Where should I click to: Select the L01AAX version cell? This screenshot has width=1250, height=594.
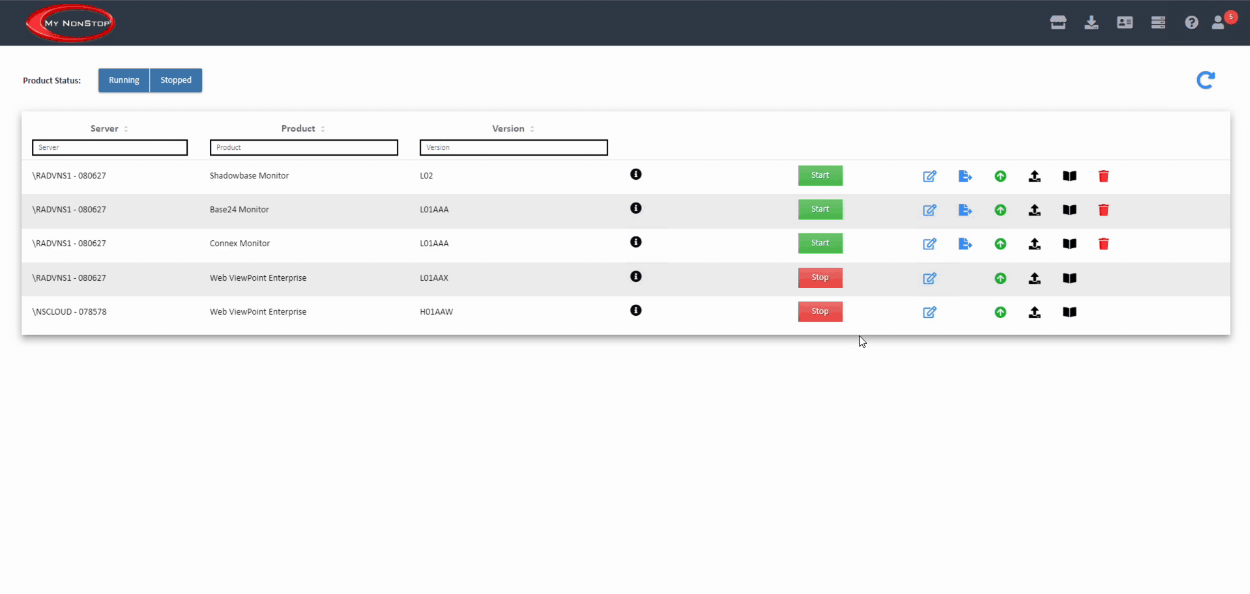click(x=434, y=278)
